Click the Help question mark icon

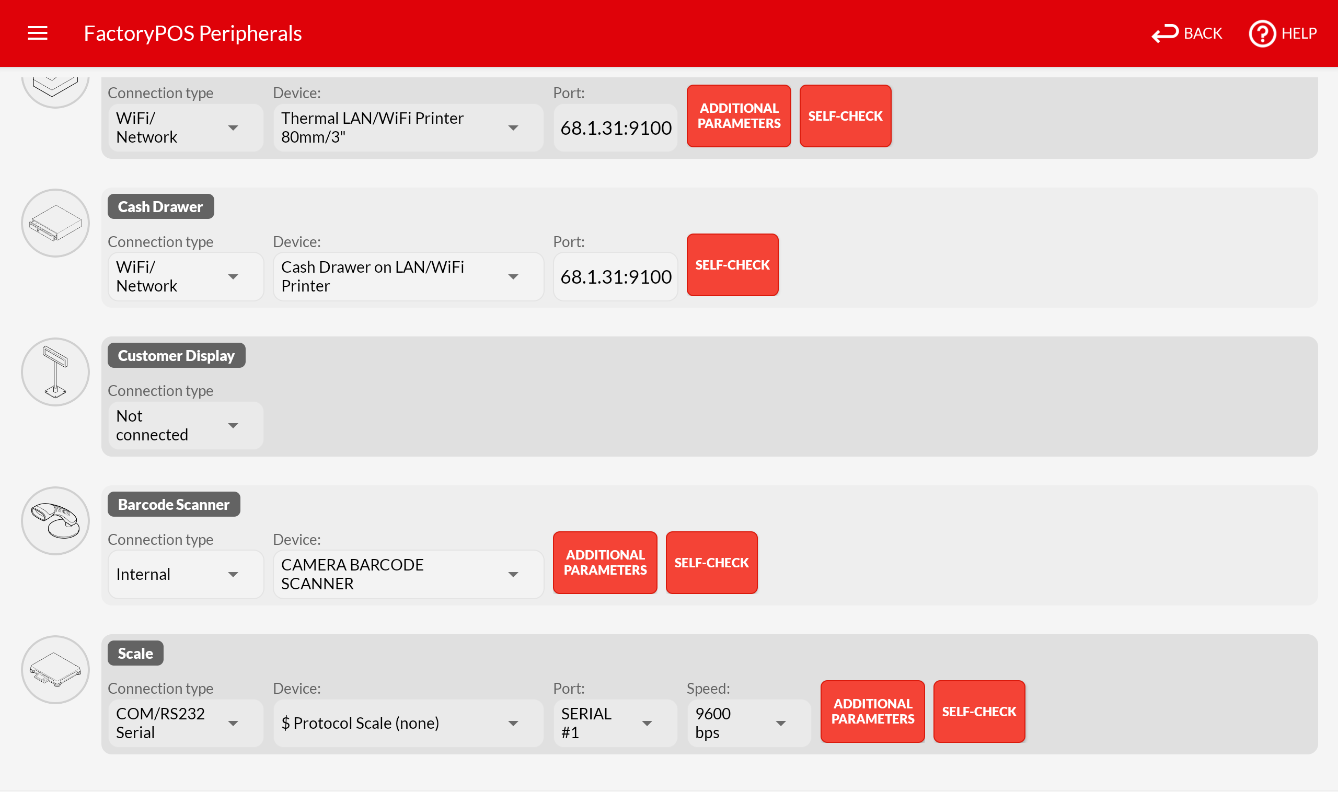pos(1262,33)
